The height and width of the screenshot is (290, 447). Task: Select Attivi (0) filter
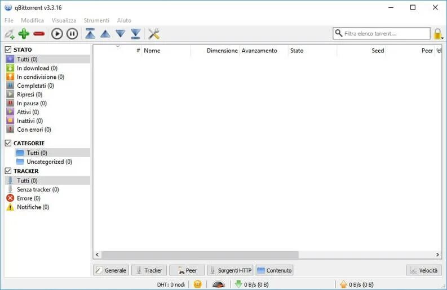(47, 112)
